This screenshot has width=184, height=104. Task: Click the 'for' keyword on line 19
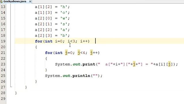[x=39, y=41]
